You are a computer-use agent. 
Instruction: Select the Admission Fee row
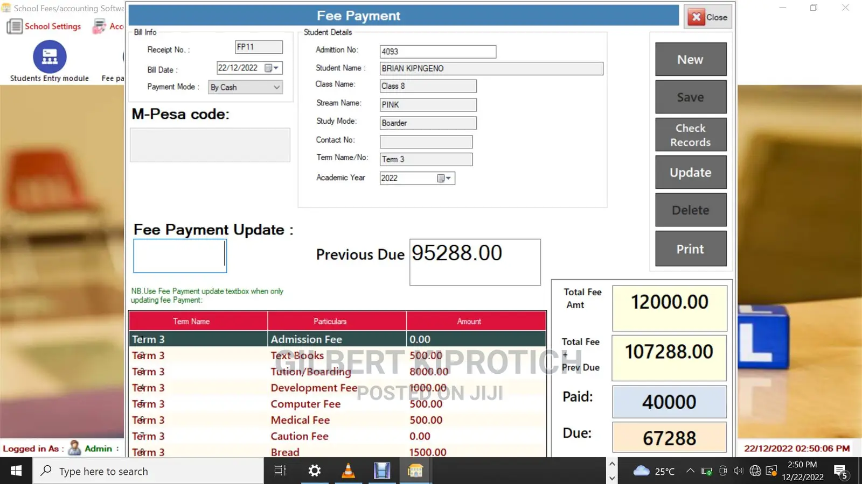(x=337, y=339)
